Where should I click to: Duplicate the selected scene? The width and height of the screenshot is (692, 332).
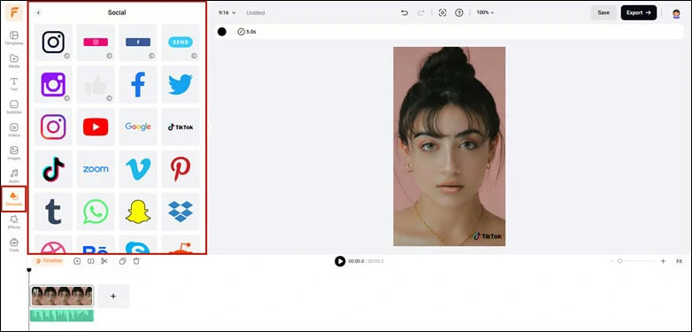pos(123,261)
